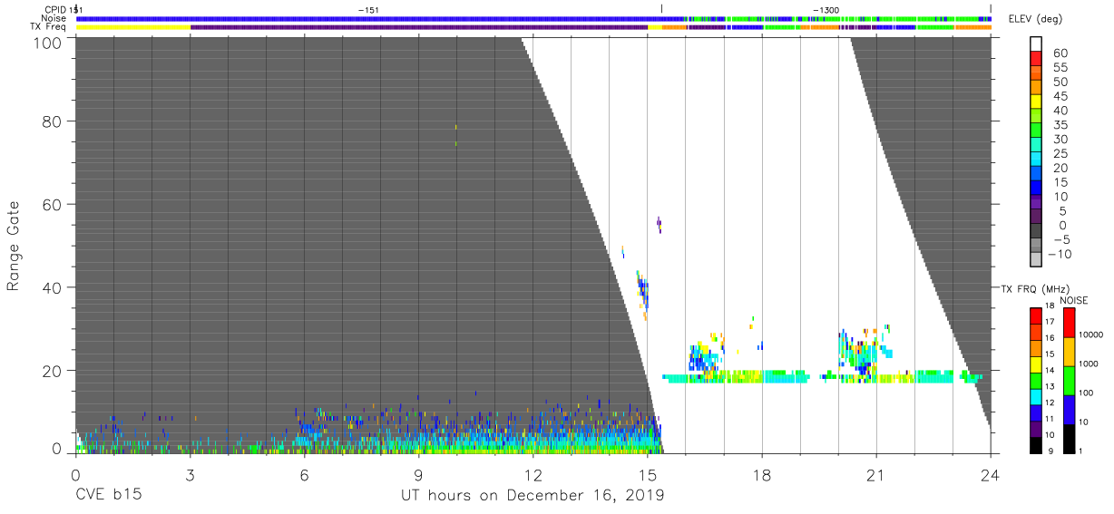Click the 'TX Freq' row label at top left
Viewport: 1114px width, 514px height.
[49, 26]
